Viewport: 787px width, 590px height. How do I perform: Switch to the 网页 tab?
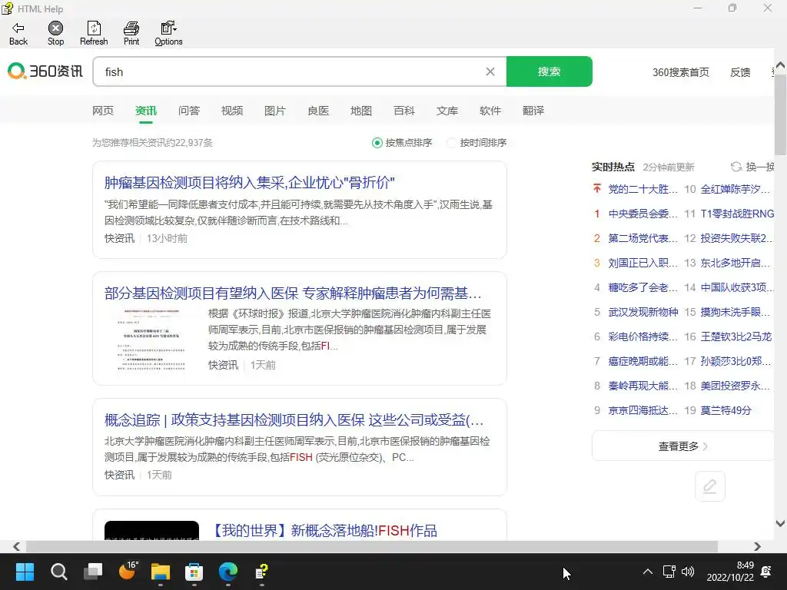103,111
